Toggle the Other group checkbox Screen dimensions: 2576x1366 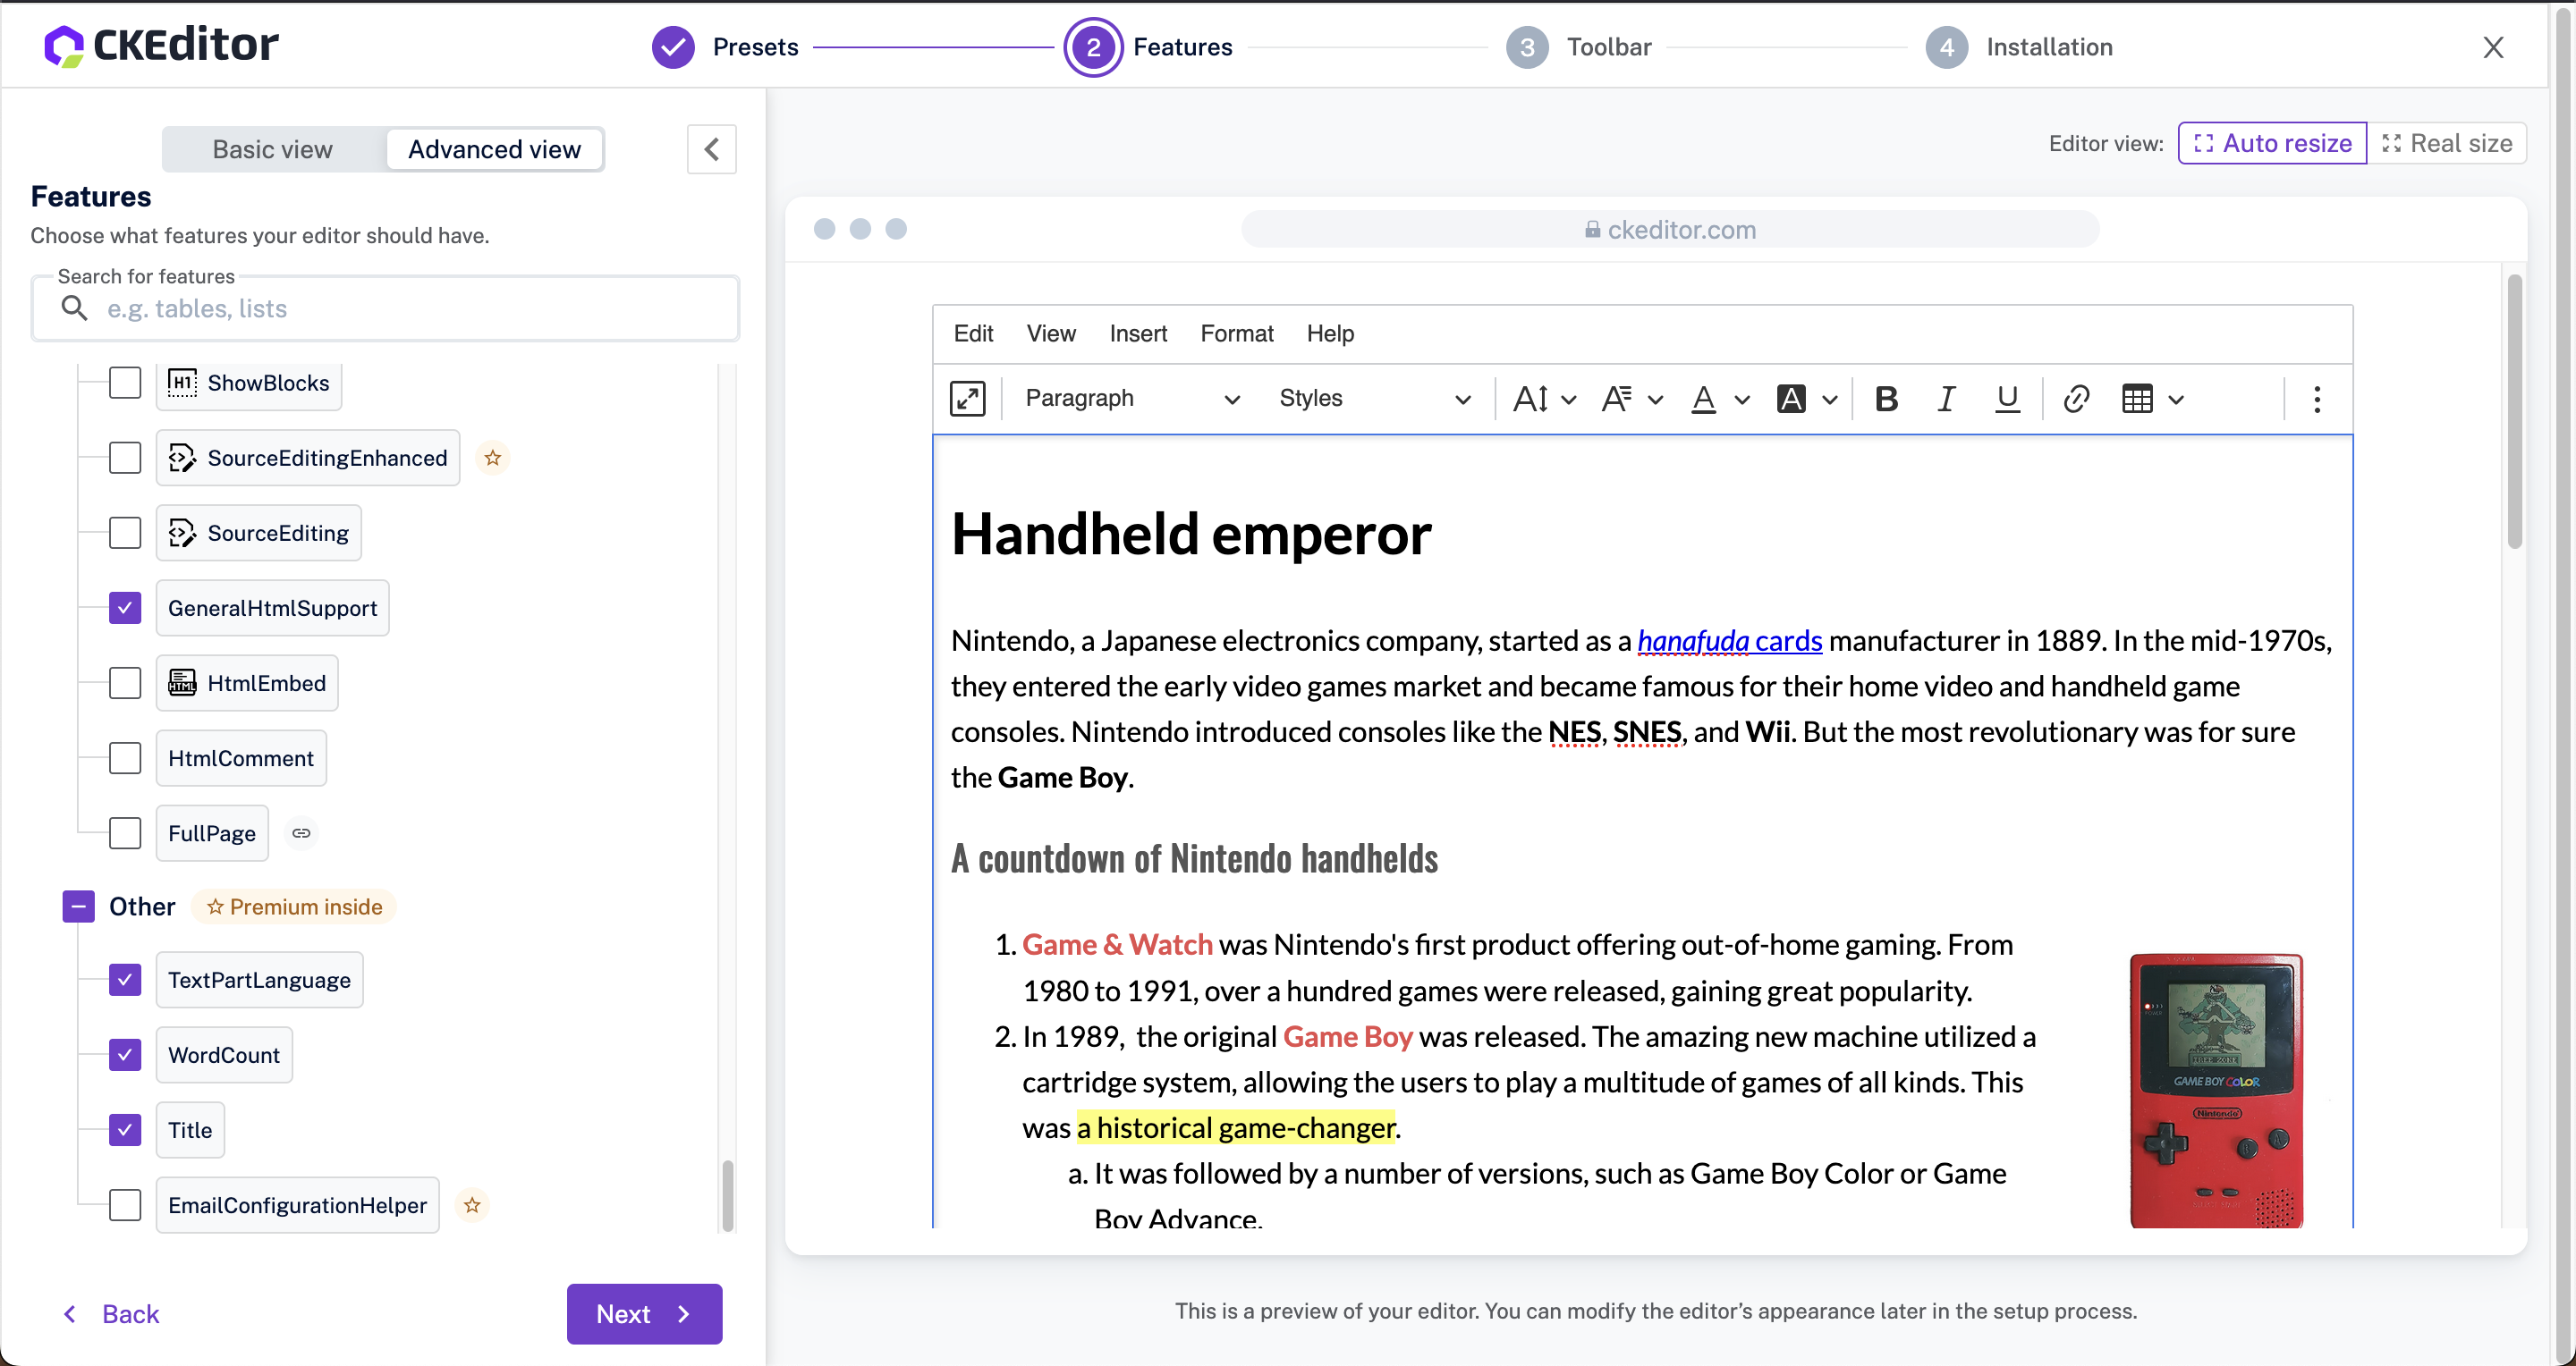point(78,906)
